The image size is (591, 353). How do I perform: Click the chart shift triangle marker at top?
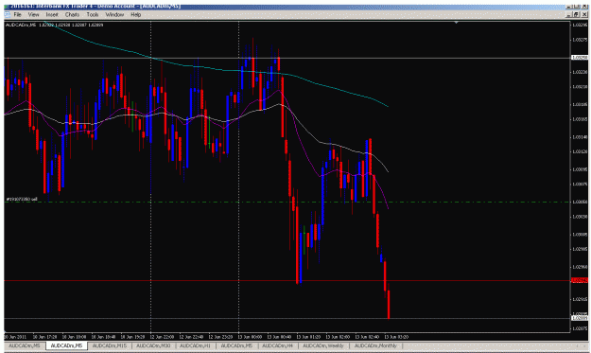coord(456,23)
